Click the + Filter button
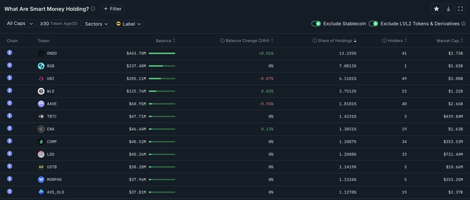The height and width of the screenshot is (200, 470). [x=113, y=9]
